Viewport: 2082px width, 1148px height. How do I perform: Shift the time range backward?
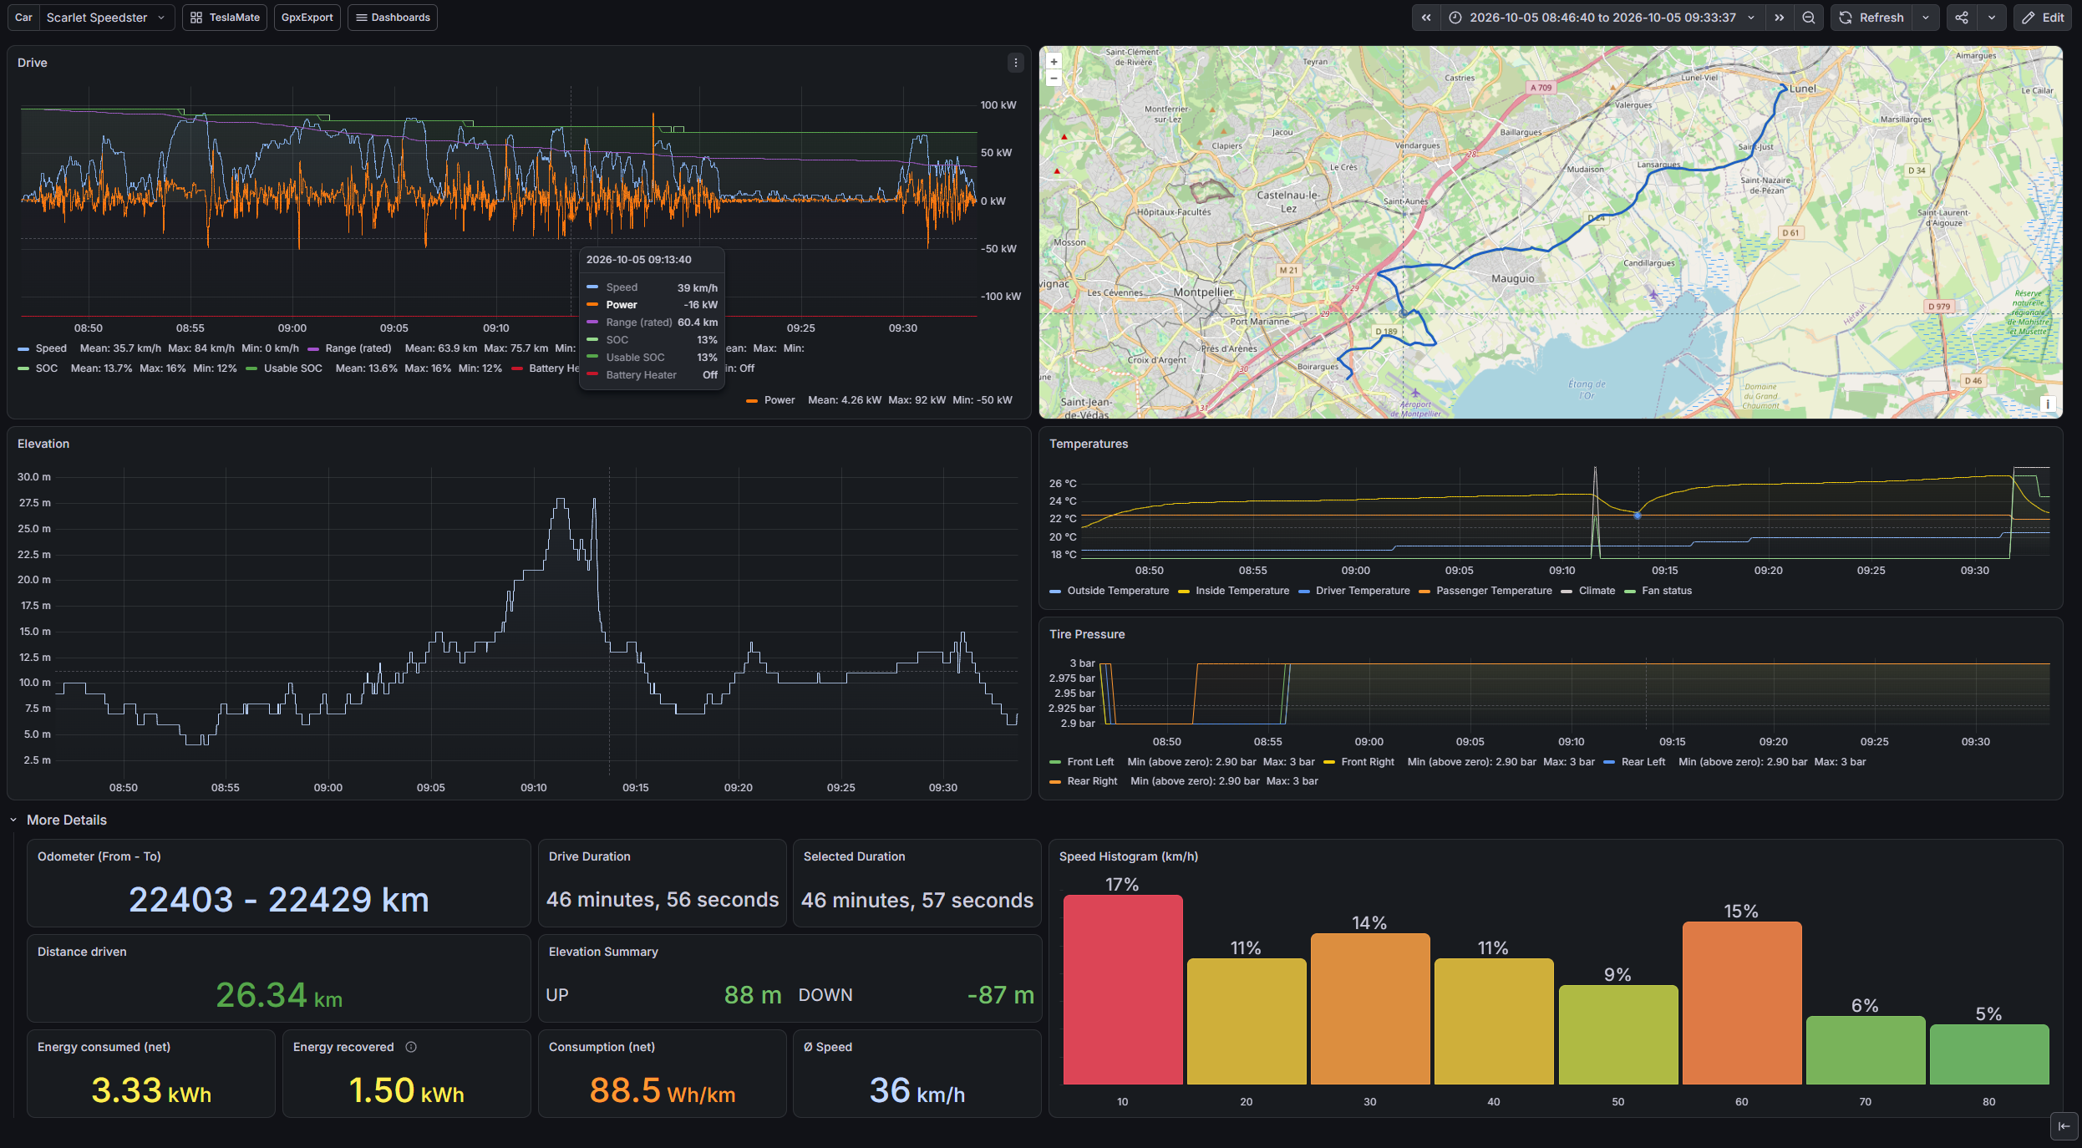pyautogui.click(x=1426, y=18)
